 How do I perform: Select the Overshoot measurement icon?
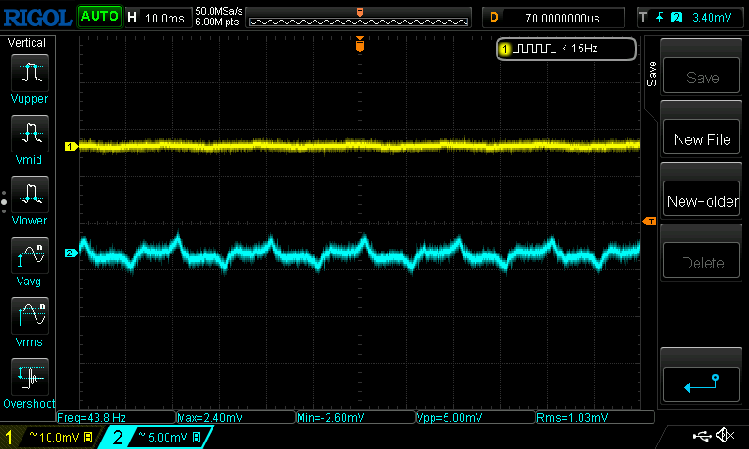click(x=30, y=376)
